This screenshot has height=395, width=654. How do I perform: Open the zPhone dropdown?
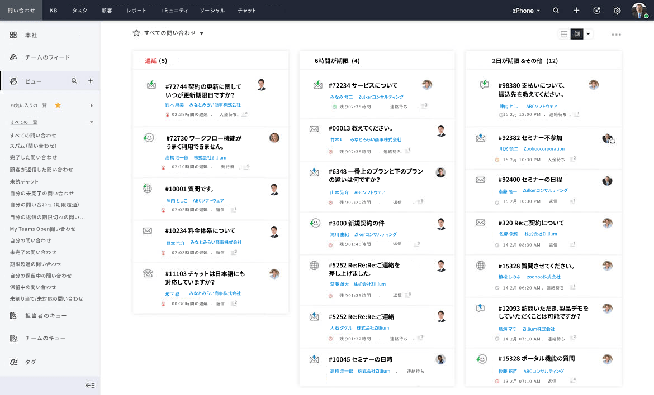click(526, 11)
